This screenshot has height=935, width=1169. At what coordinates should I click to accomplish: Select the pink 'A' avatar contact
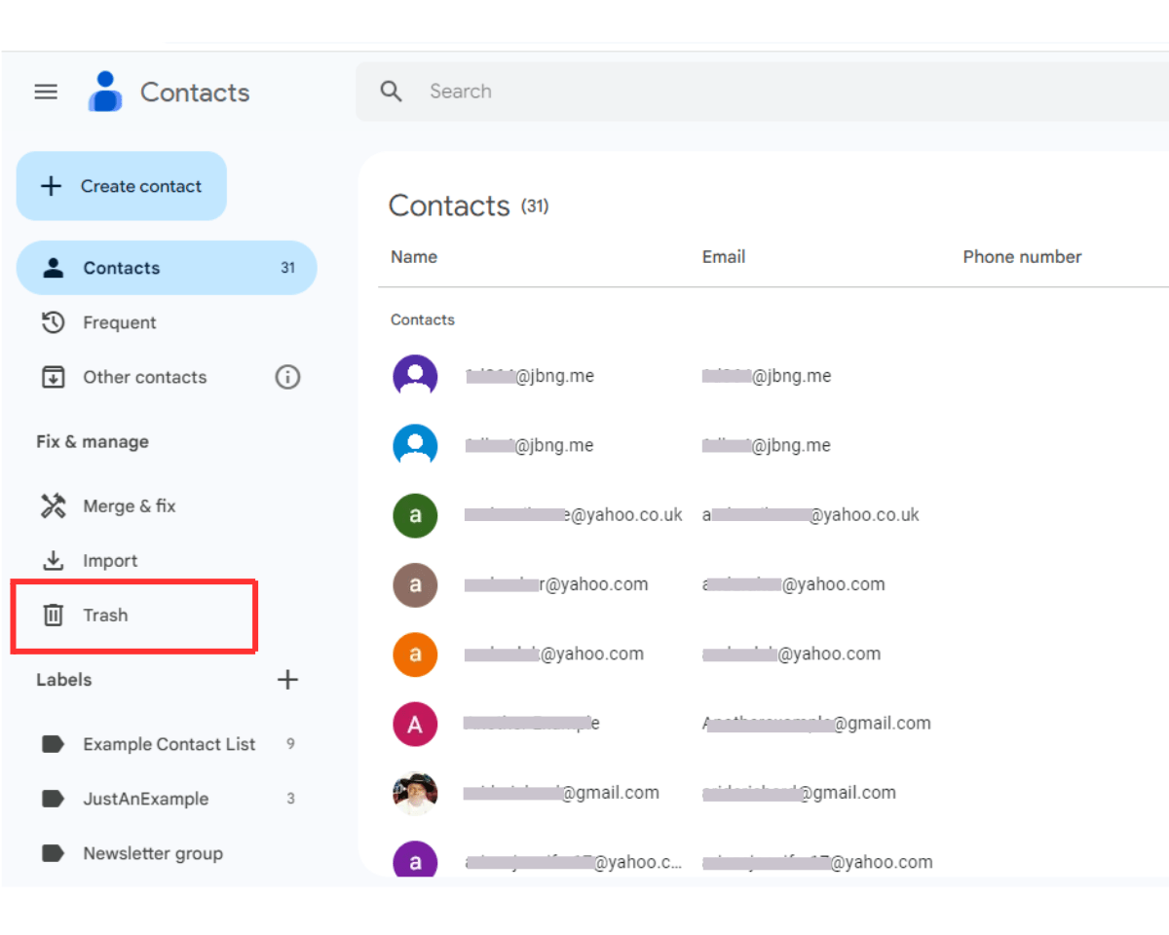tap(415, 724)
